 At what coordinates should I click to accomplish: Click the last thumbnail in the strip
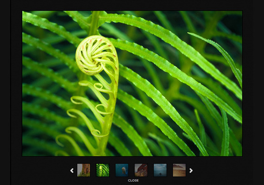click(x=179, y=170)
